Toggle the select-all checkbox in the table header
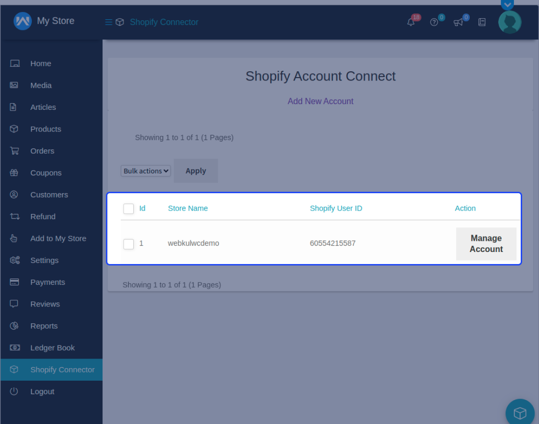539x424 pixels. [x=128, y=209]
